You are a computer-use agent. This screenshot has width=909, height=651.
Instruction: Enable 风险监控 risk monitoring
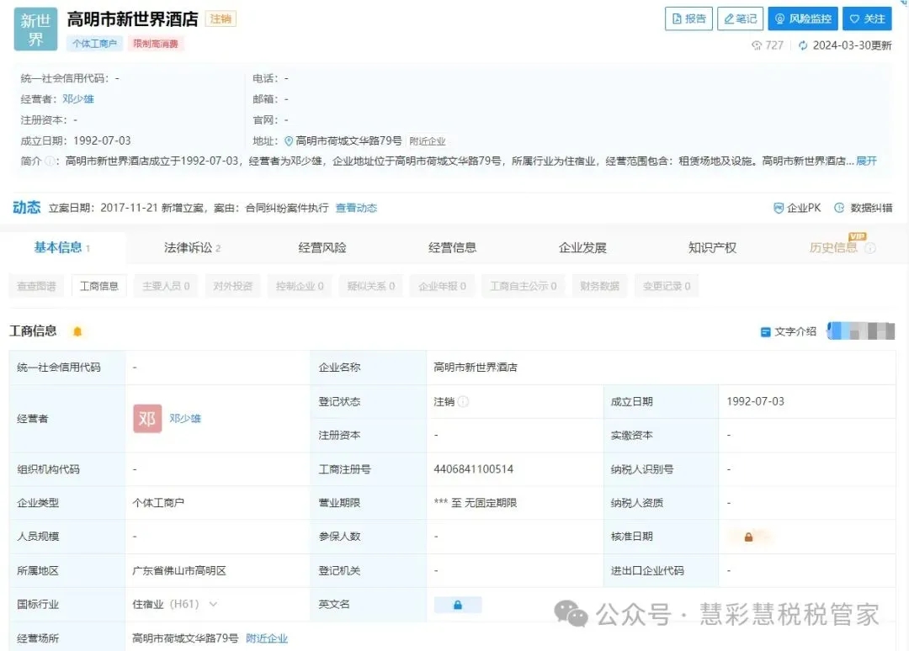(x=803, y=19)
